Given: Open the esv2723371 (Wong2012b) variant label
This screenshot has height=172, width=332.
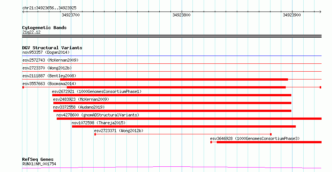Looking at the screenshot, I should tap(119, 131).
